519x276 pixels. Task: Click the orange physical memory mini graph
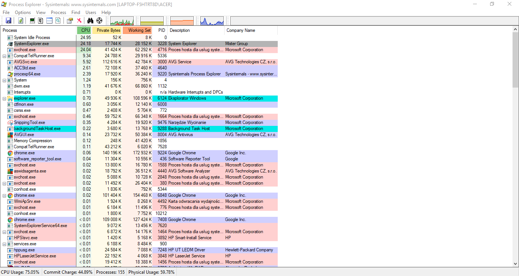pos(182,21)
